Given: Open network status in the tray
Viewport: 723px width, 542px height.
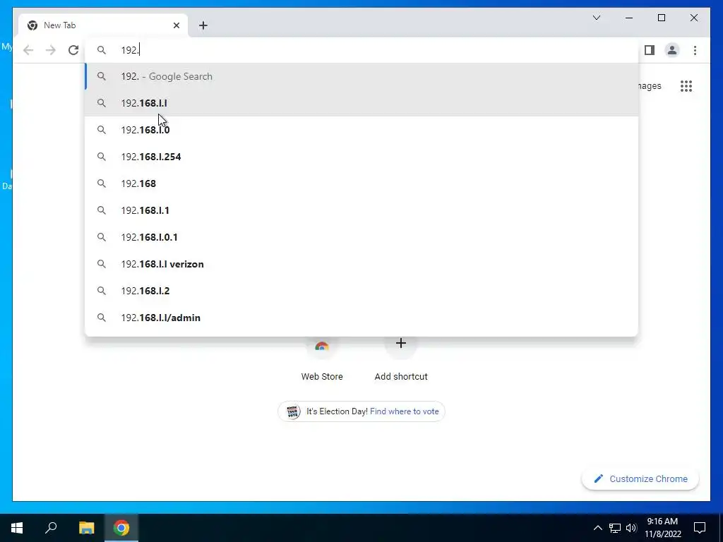Looking at the screenshot, I should tap(615, 528).
